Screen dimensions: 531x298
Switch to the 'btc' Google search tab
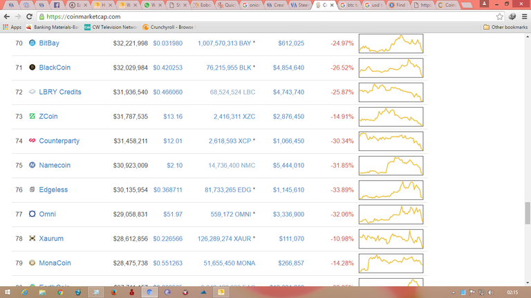point(349,5)
